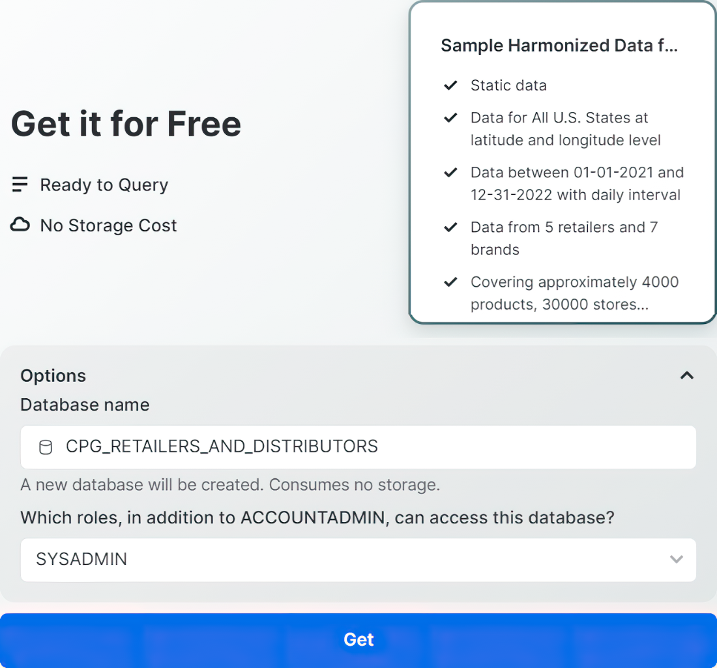Screen dimensions: 717x668
Task: Click the Ready to Query lines icon
Action: [x=20, y=184]
